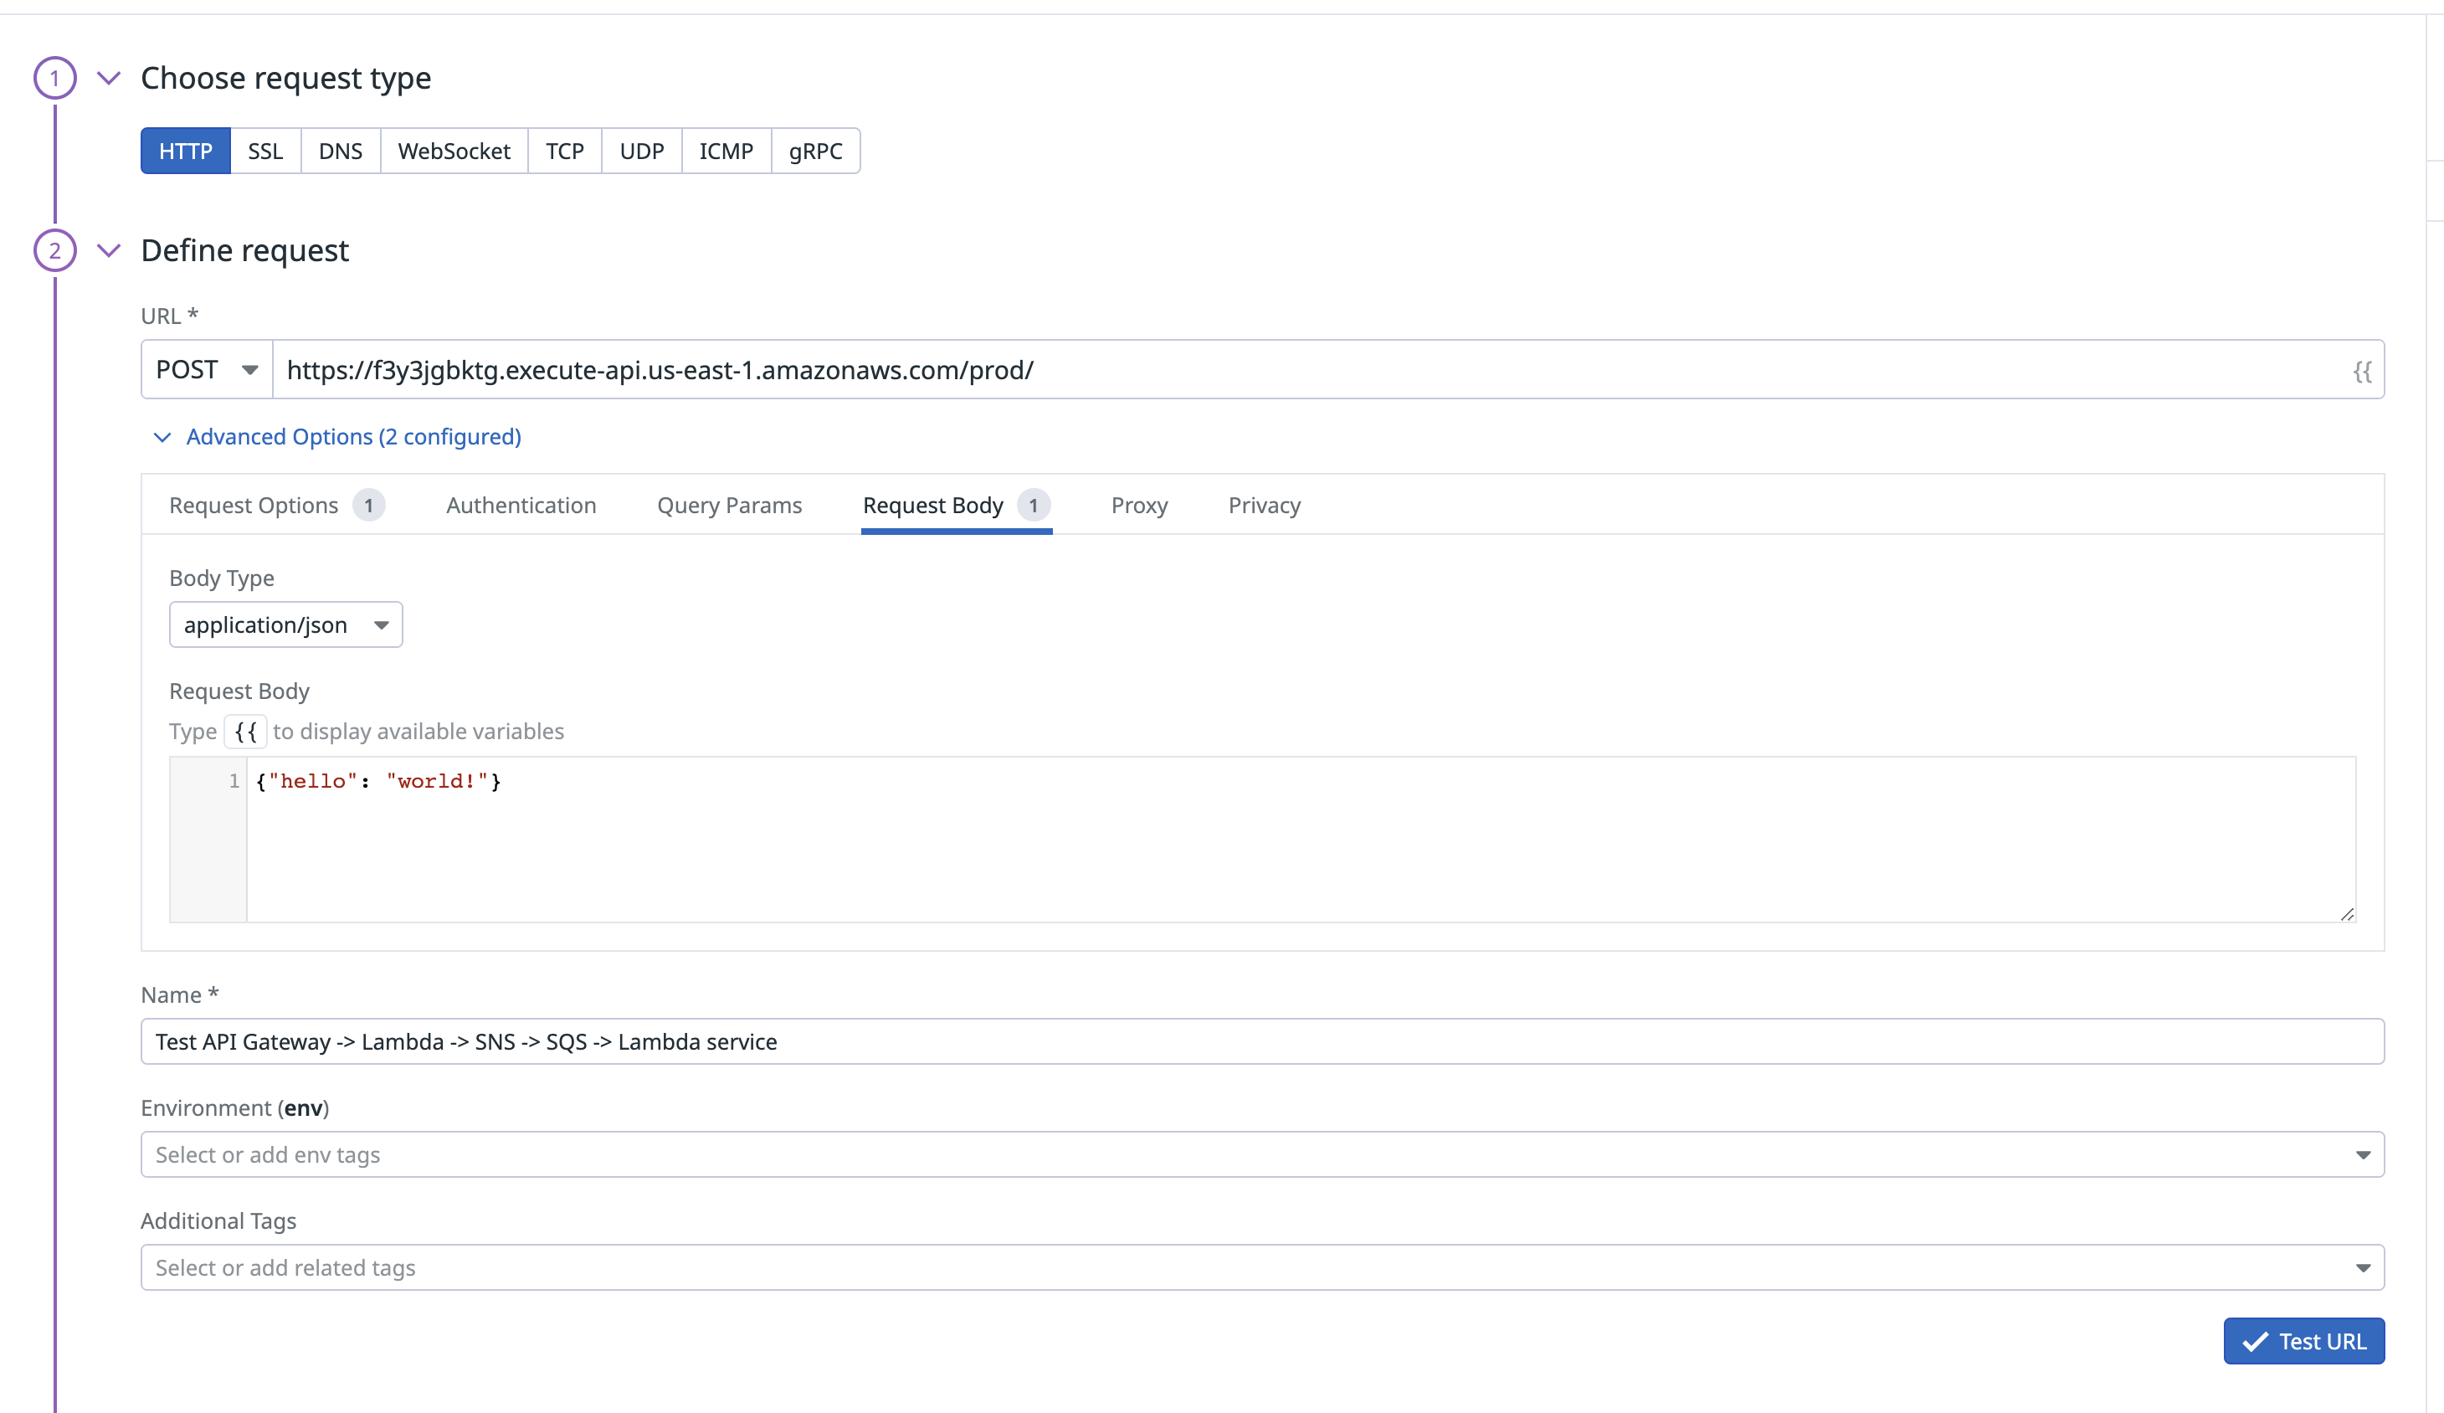The image size is (2444, 1413).
Task: Collapse the Define request section chevron
Action: tap(109, 250)
